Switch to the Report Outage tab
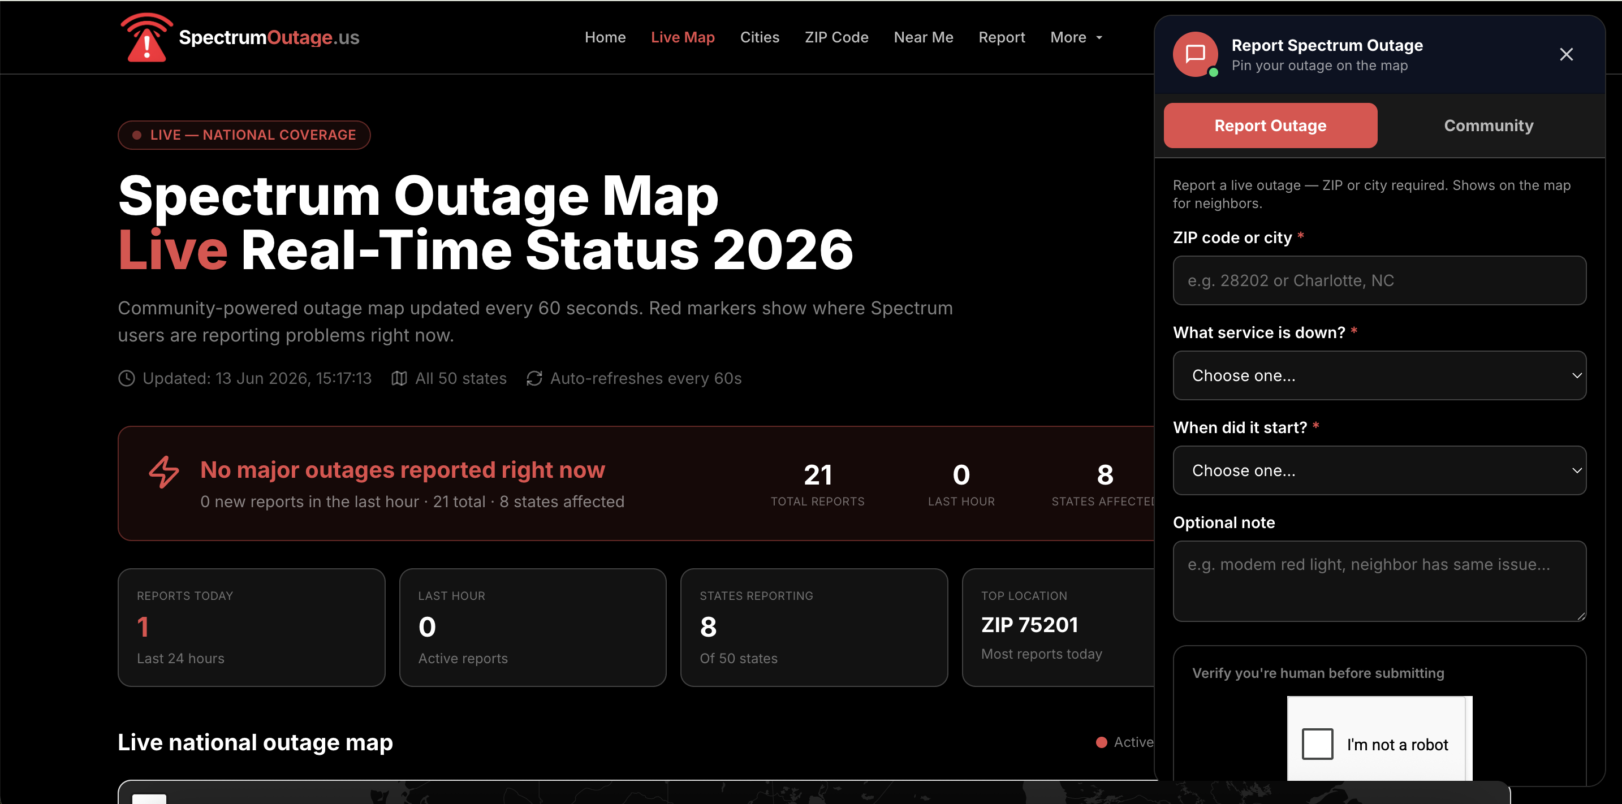The width and height of the screenshot is (1622, 804). pyautogui.click(x=1270, y=126)
